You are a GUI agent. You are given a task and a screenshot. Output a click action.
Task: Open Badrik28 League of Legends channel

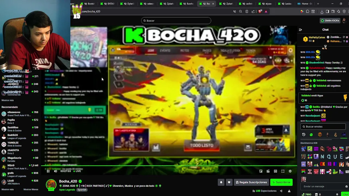20,137
